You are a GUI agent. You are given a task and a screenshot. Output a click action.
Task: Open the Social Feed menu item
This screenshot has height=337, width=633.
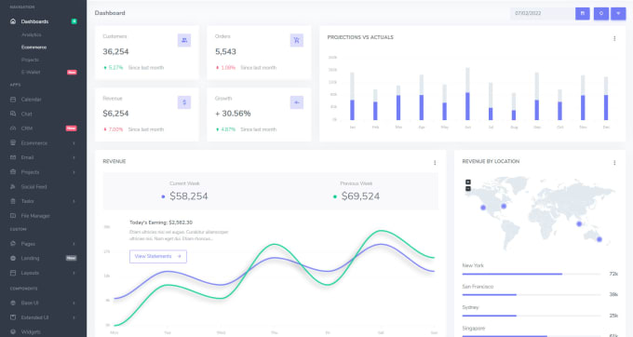click(x=34, y=187)
